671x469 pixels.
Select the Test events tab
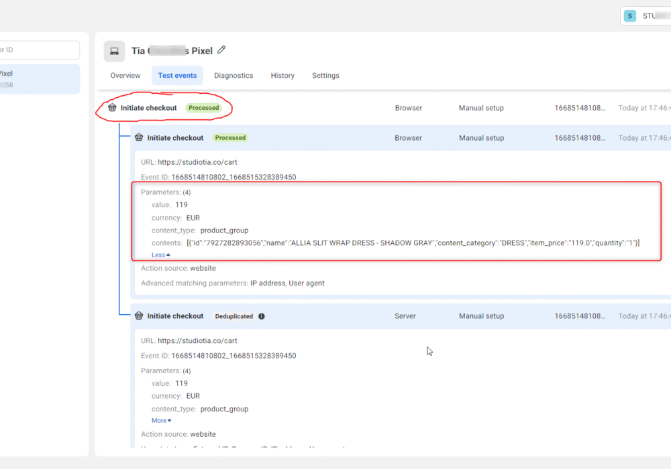[178, 76]
